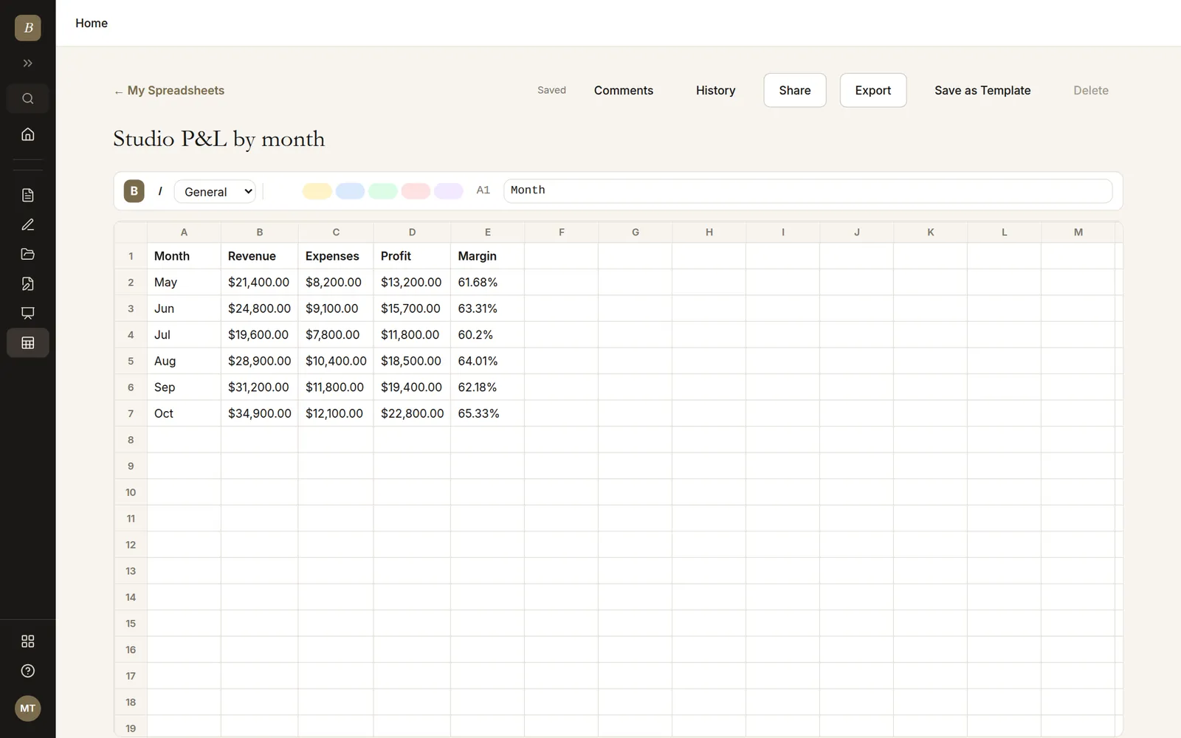Screen dimensions: 1181x738
Task: Expand the sidebar with double chevron
Action: tap(27, 63)
